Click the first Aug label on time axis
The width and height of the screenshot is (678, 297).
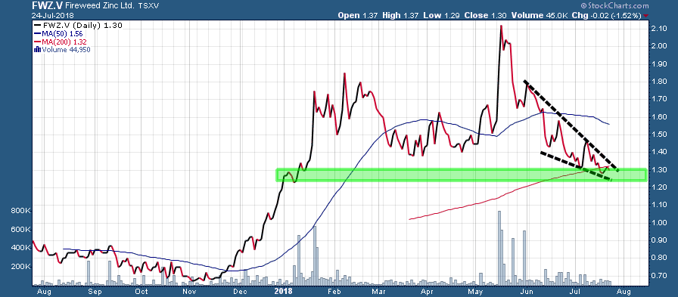coord(45,292)
